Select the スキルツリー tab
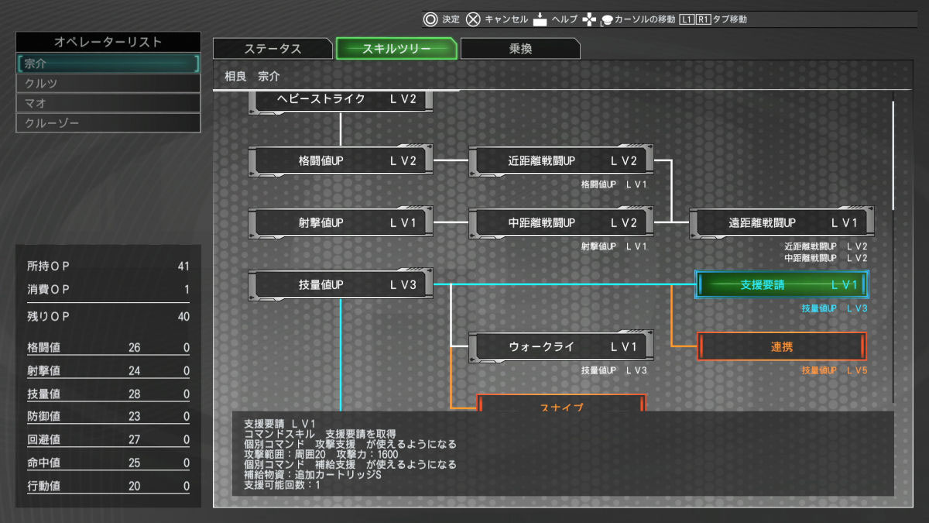The width and height of the screenshot is (929, 523). (396, 49)
